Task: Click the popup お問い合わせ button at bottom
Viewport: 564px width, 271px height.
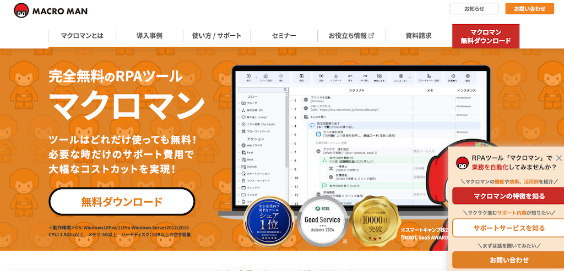Action: (x=508, y=260)
